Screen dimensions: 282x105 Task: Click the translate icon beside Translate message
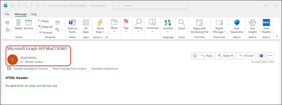pos(9,69)
